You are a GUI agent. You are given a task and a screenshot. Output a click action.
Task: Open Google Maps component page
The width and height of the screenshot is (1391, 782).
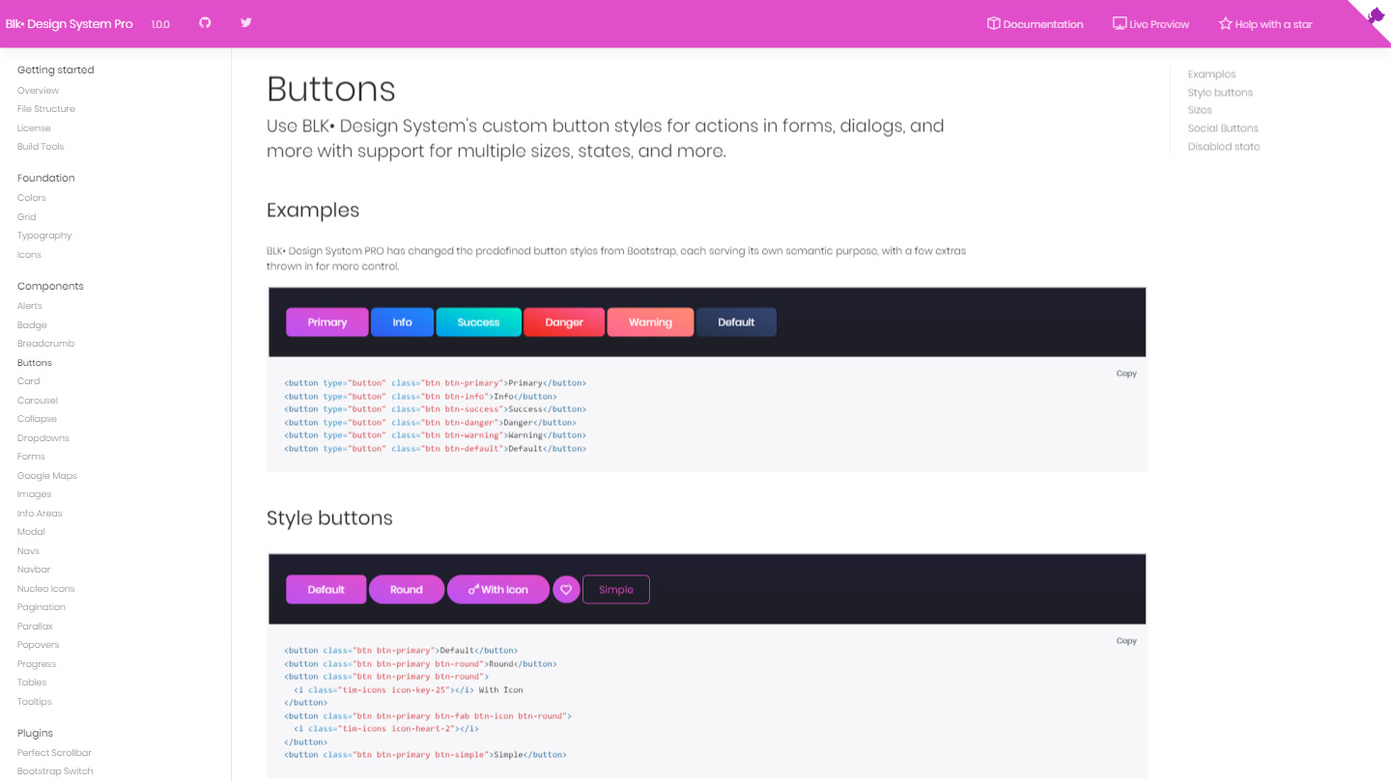point(46,476)
